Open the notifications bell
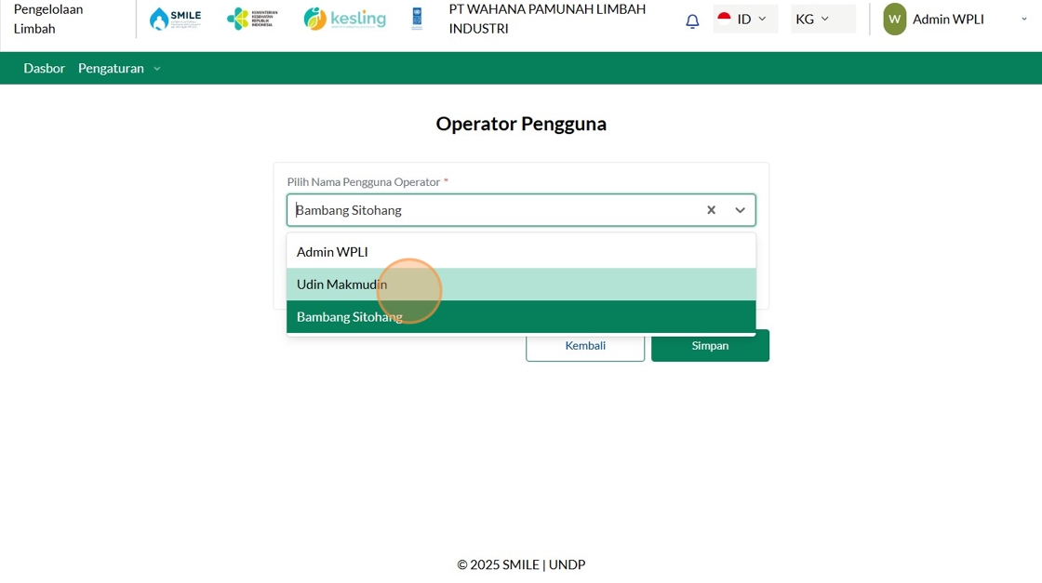1042x583 pixels. point(692,20)
